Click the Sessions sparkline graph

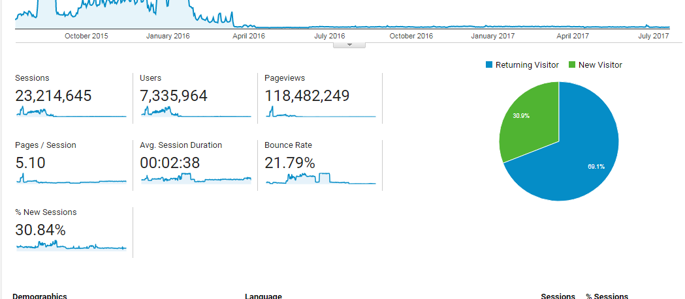click(x=71, y=112)
